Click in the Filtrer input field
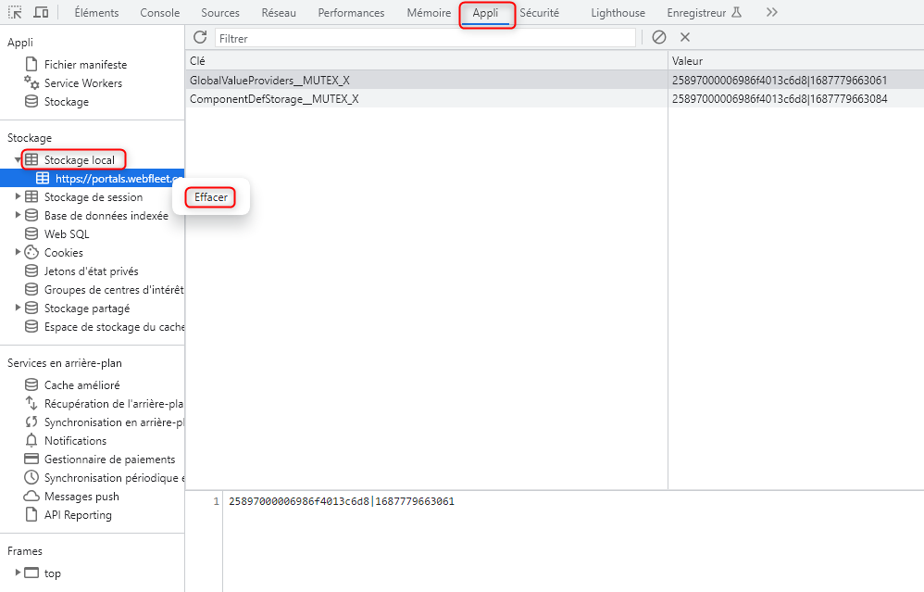 [x=424, y=38]
